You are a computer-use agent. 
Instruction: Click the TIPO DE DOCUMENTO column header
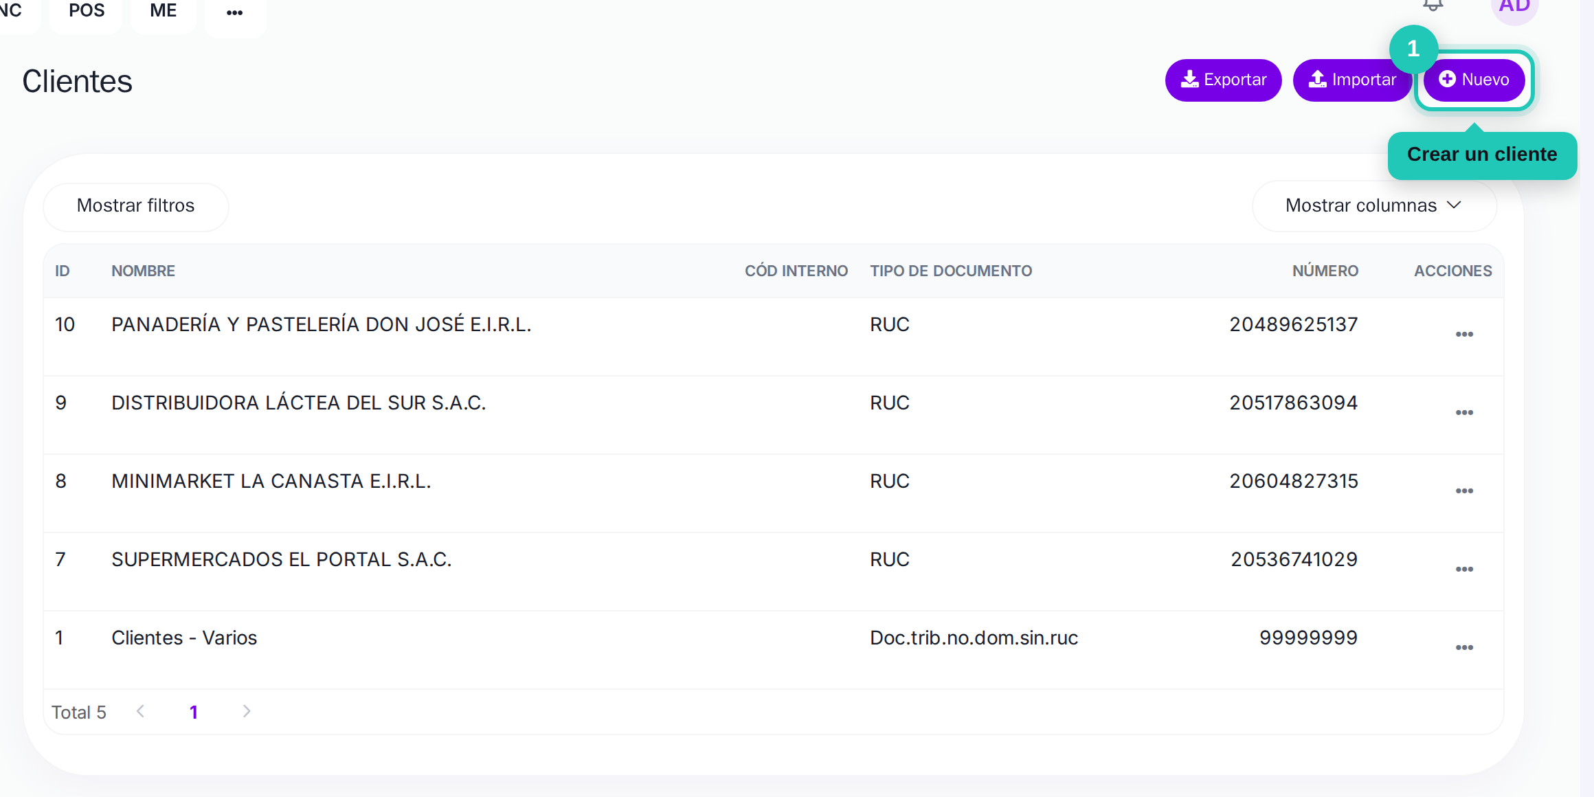point(951,271)
